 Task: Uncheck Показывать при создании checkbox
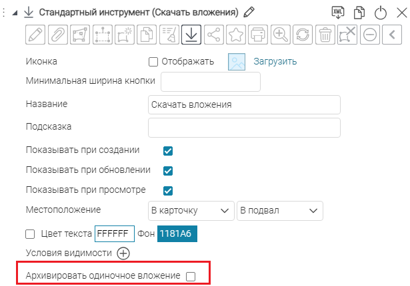coord(168,151)
